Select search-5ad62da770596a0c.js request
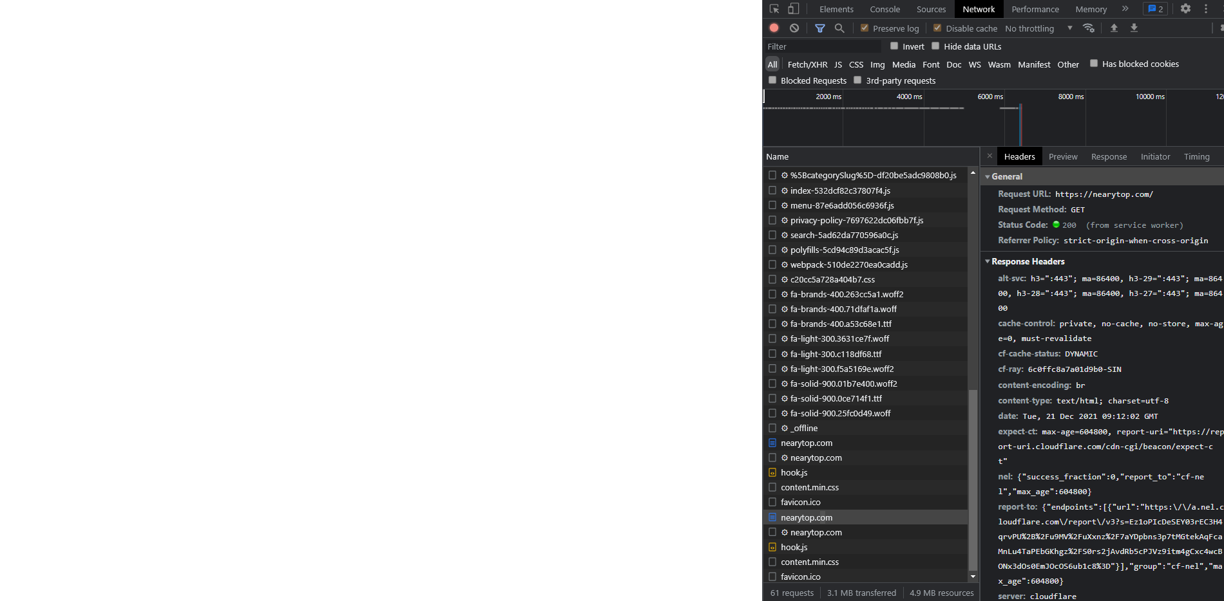This screenshot has width=1224, height=601. pyautogui.click(x=866, y=235)
